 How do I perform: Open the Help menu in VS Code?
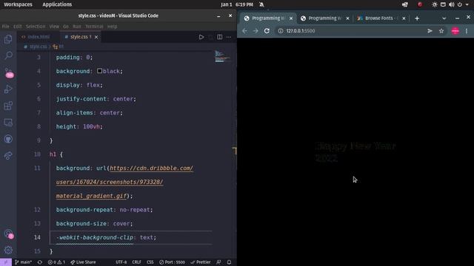(x=112, y=27)
